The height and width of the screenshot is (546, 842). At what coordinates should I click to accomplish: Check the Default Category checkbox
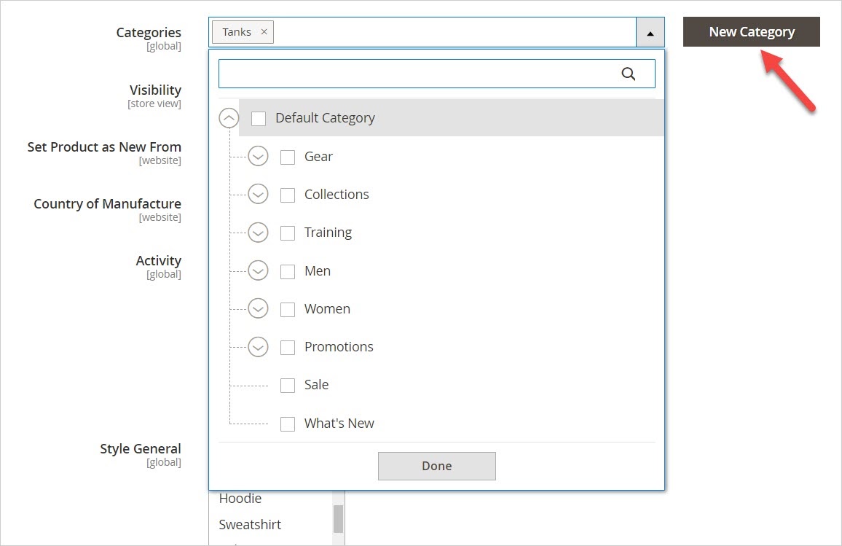coord(259,117)
